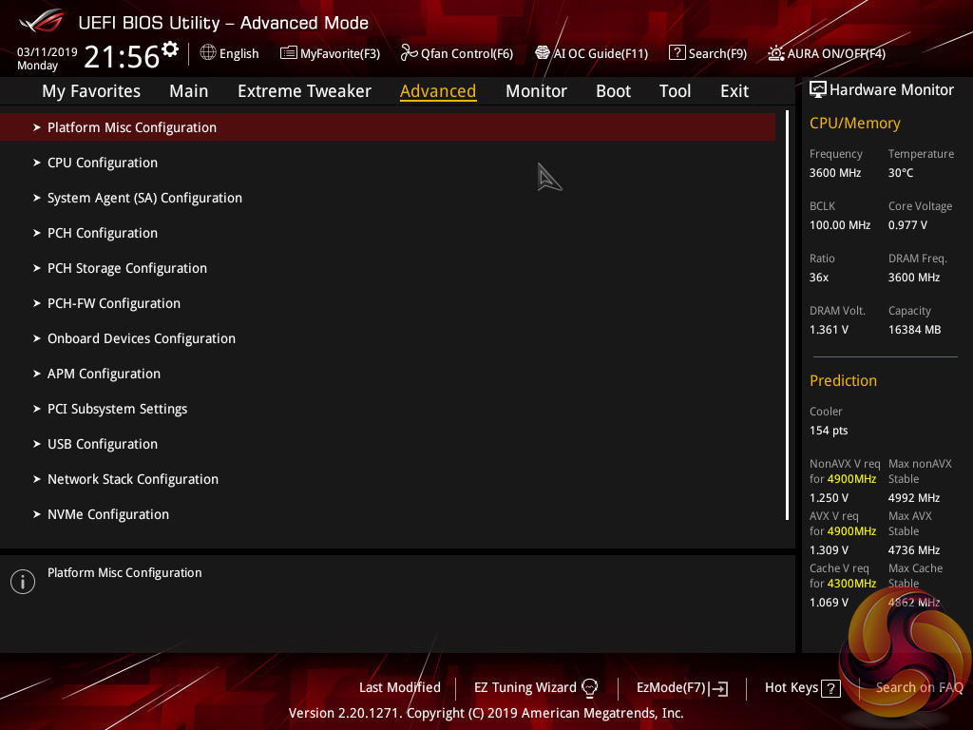Open the Monitor tab
The height and width of the screenshot is (730, 973).
(536, 91)
